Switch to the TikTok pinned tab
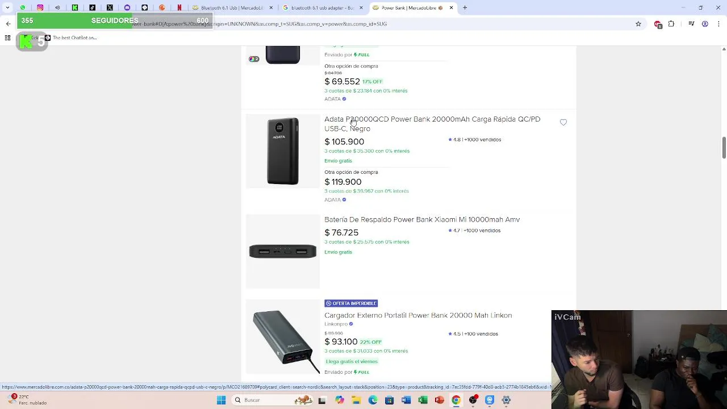The image size is (727, 409). 93,8
